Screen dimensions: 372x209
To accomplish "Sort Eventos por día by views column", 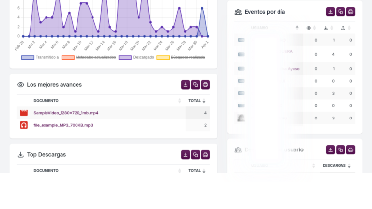I will [311, 28].
